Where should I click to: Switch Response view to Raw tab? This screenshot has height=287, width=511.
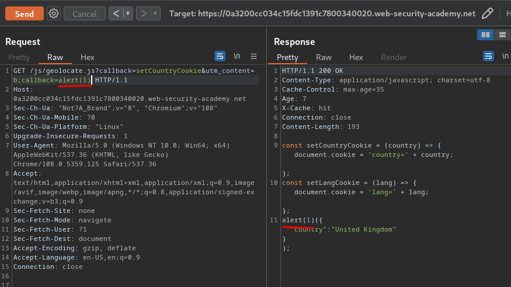pos(324,57)
